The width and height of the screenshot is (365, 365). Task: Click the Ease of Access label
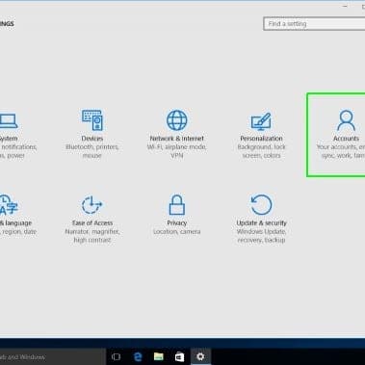[x=92, y=222]
